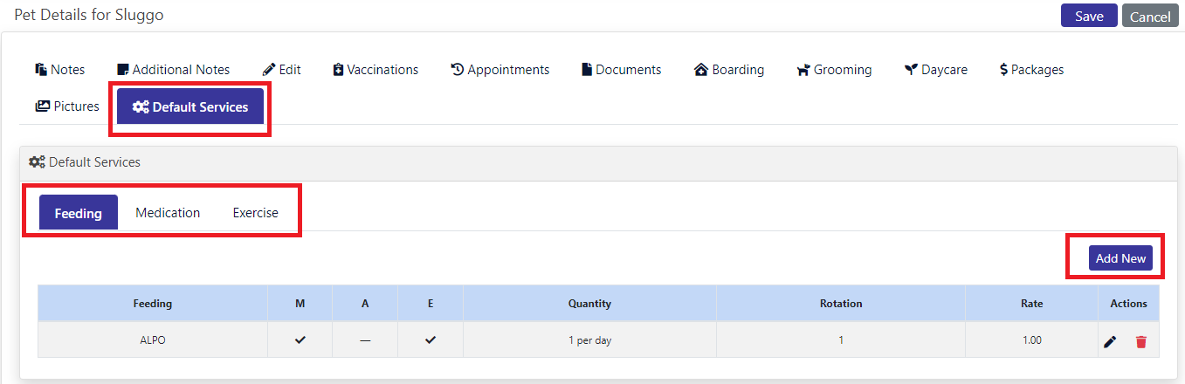Select the Daycare tab

tap(935, 70)
